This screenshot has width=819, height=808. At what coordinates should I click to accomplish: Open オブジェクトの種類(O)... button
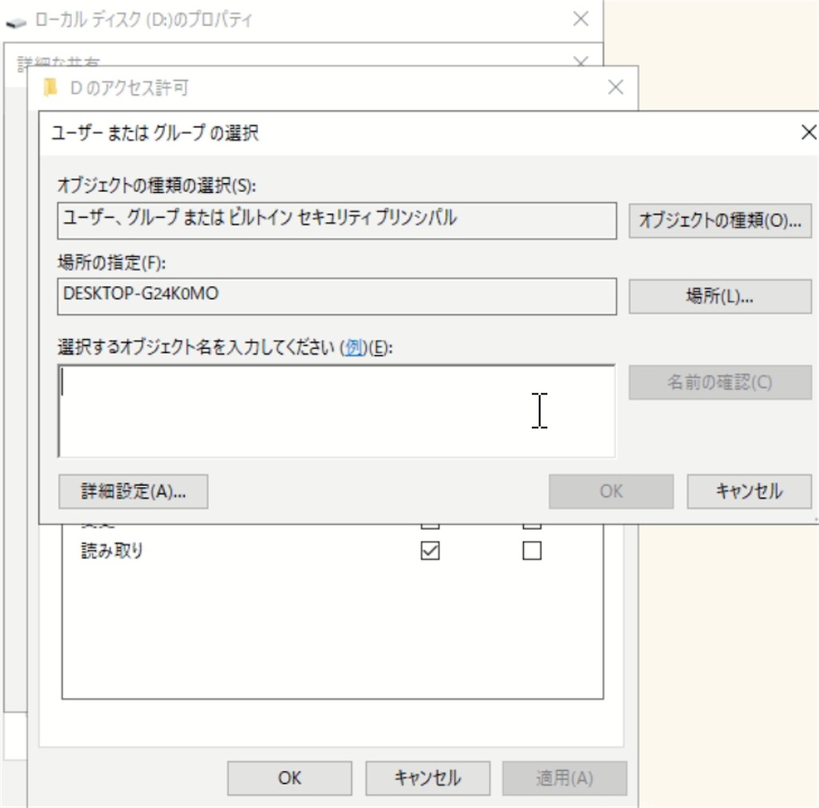pyautogui.click(x=720, y=221)
